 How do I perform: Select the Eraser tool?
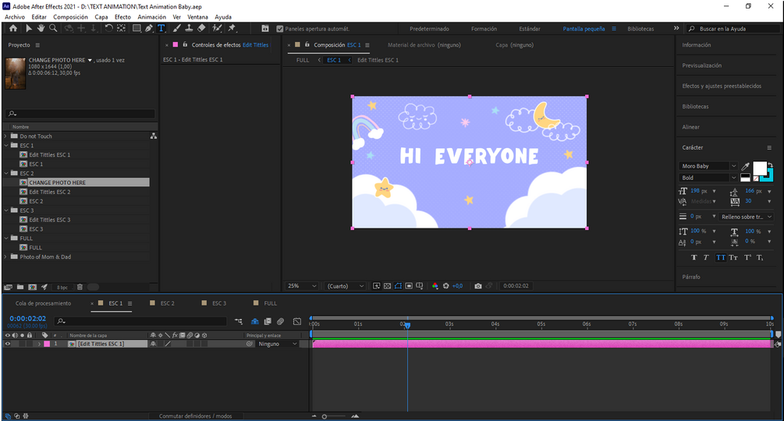point(201,29)
